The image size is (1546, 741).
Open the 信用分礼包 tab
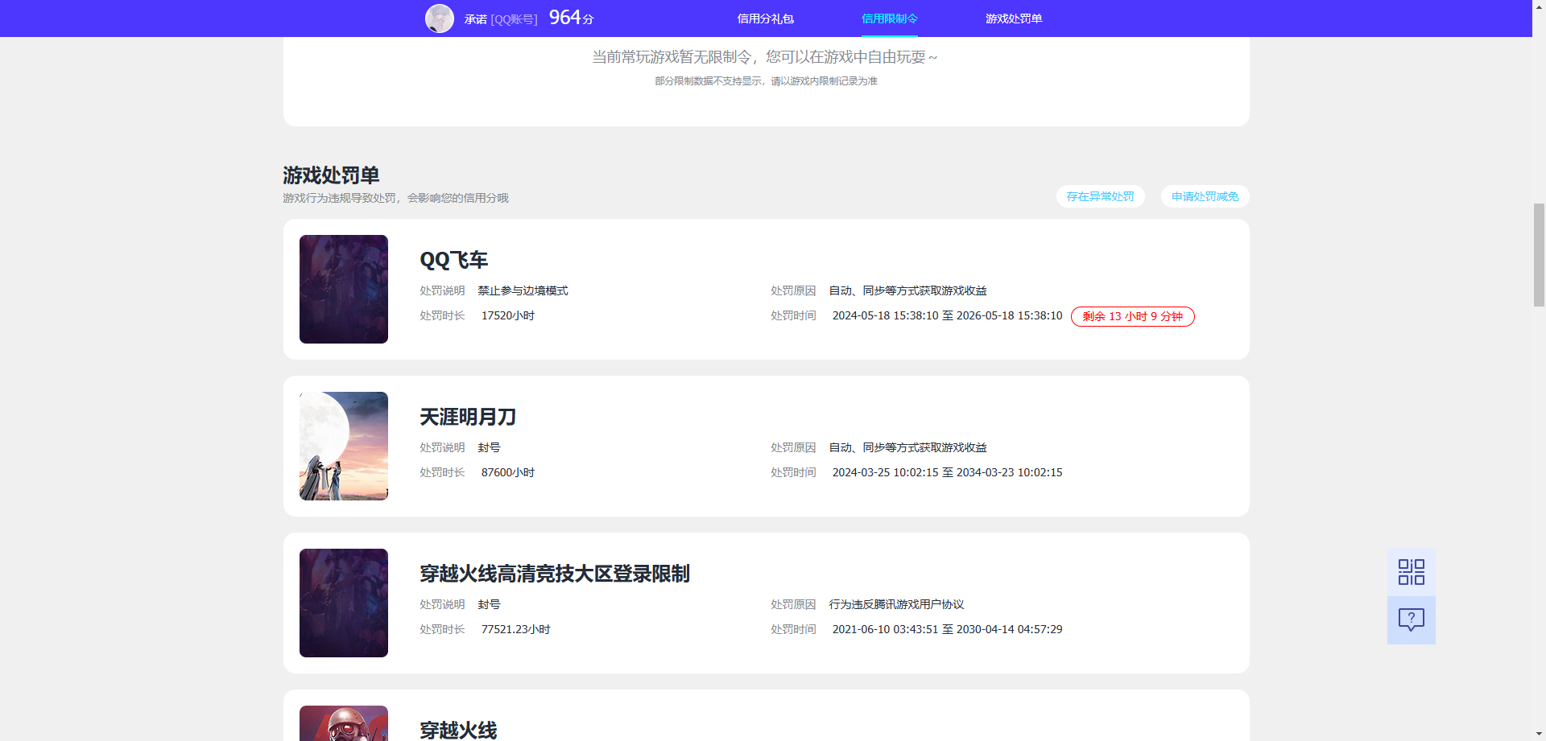click(x=766, y=19)
